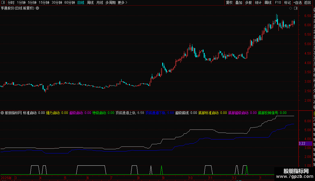Switch to 分时 intraday view

pyautogui.click(x=11, y=3)
